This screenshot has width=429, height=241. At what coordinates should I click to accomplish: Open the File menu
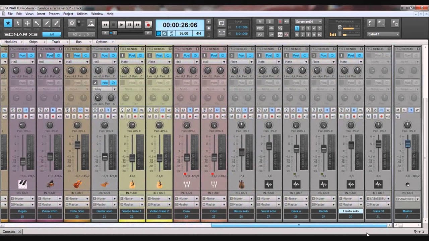(x=10, y=14)
